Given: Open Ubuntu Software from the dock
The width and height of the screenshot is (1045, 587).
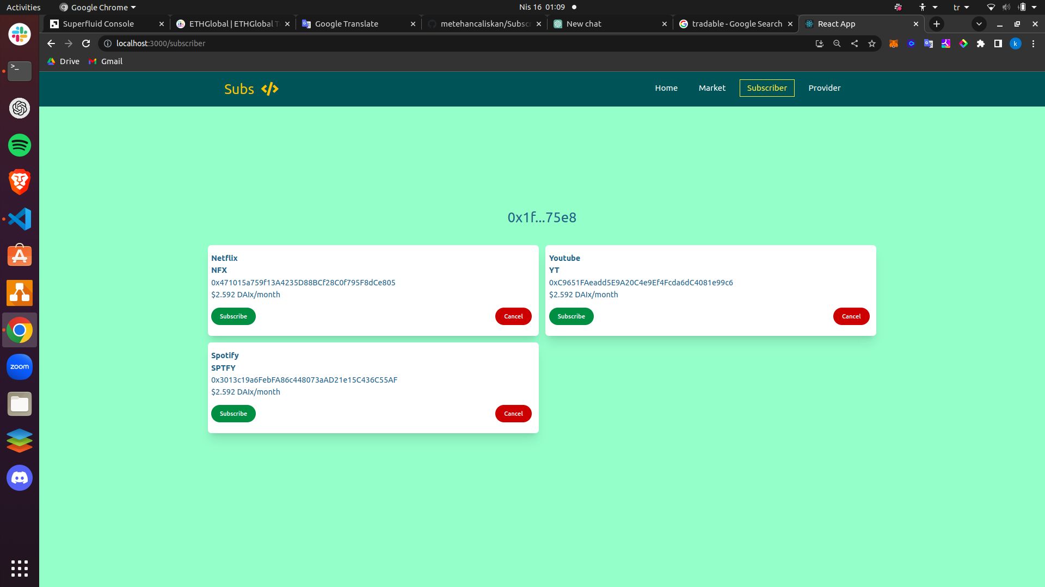Looking at the screenshot, I should pyautogui.click(x=20, y=256).
